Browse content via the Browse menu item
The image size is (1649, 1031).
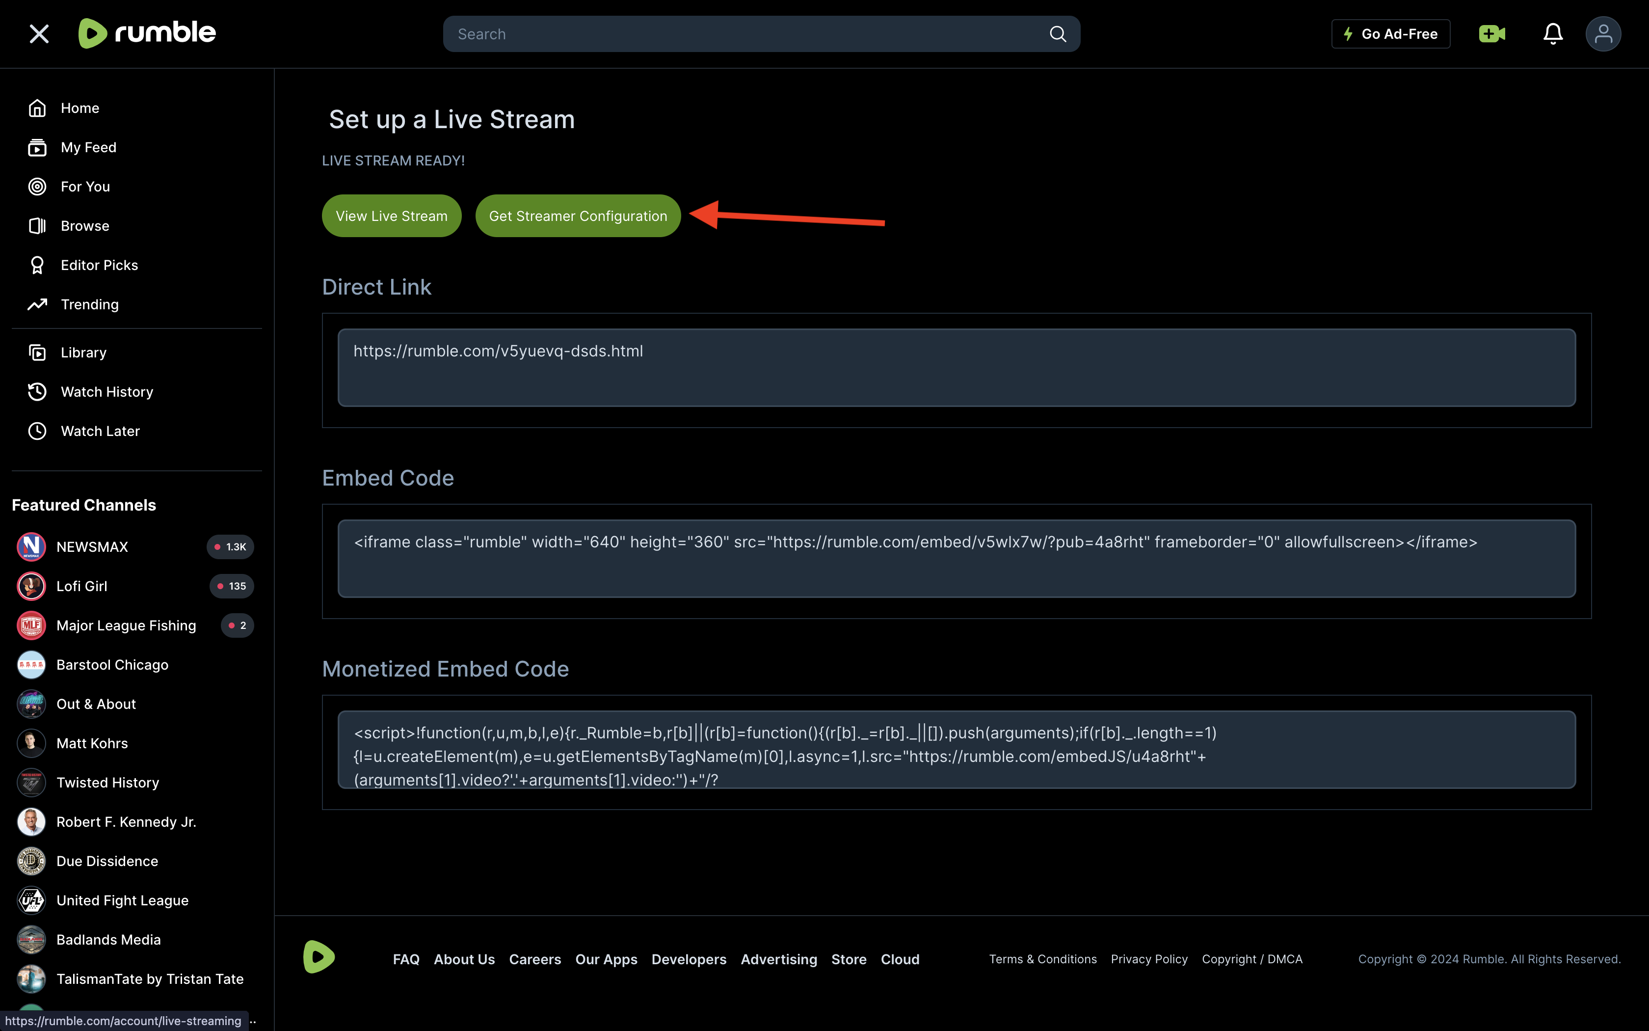(84, 225)
